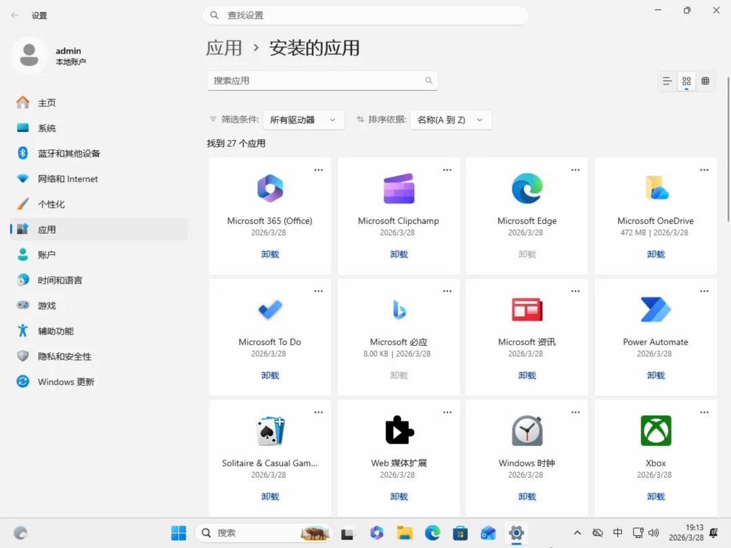Click the Solitaire & Casual Games icon
This screenshot has width=731, height=548.
[270, 430]
